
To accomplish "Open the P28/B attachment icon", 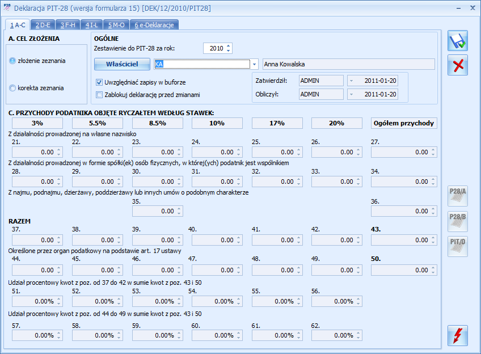I will click(457, 221).
